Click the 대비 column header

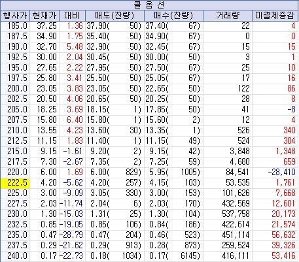pos(72,16)
